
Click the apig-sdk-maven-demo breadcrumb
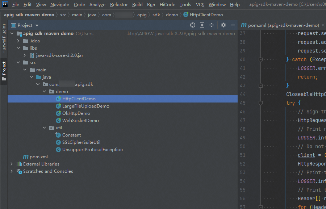pyautogui.click(x=29, y=15)
